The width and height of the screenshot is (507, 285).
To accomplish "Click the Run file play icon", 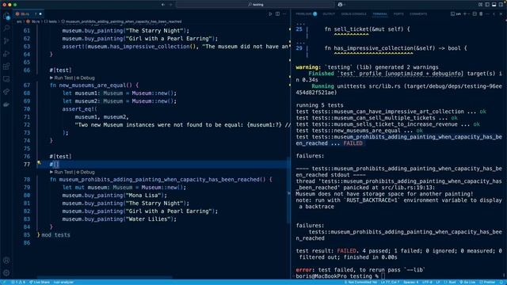I will 270,14.
